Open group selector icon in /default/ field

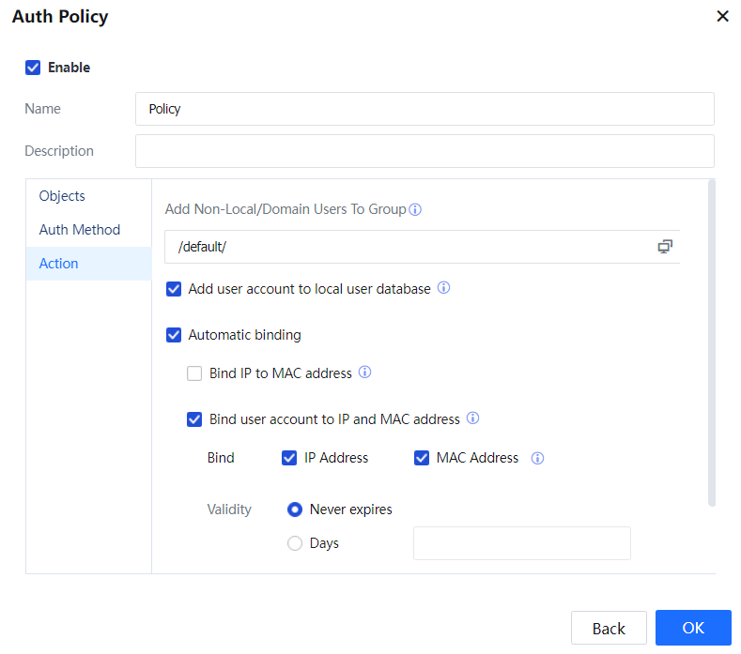pyautogui.click(x=665, y=247)
